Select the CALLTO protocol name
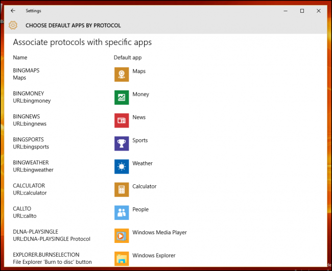332x271 pixels. tap(22, 209)
